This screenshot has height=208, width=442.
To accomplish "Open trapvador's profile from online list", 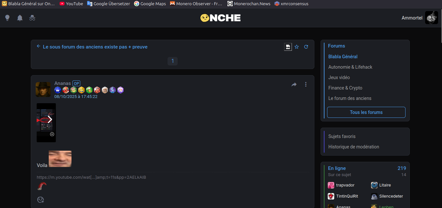I will [x=345, y=185].
